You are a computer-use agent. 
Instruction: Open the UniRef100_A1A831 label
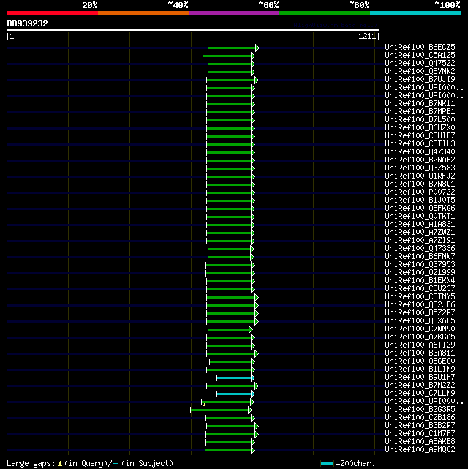(x=420, y=225)
